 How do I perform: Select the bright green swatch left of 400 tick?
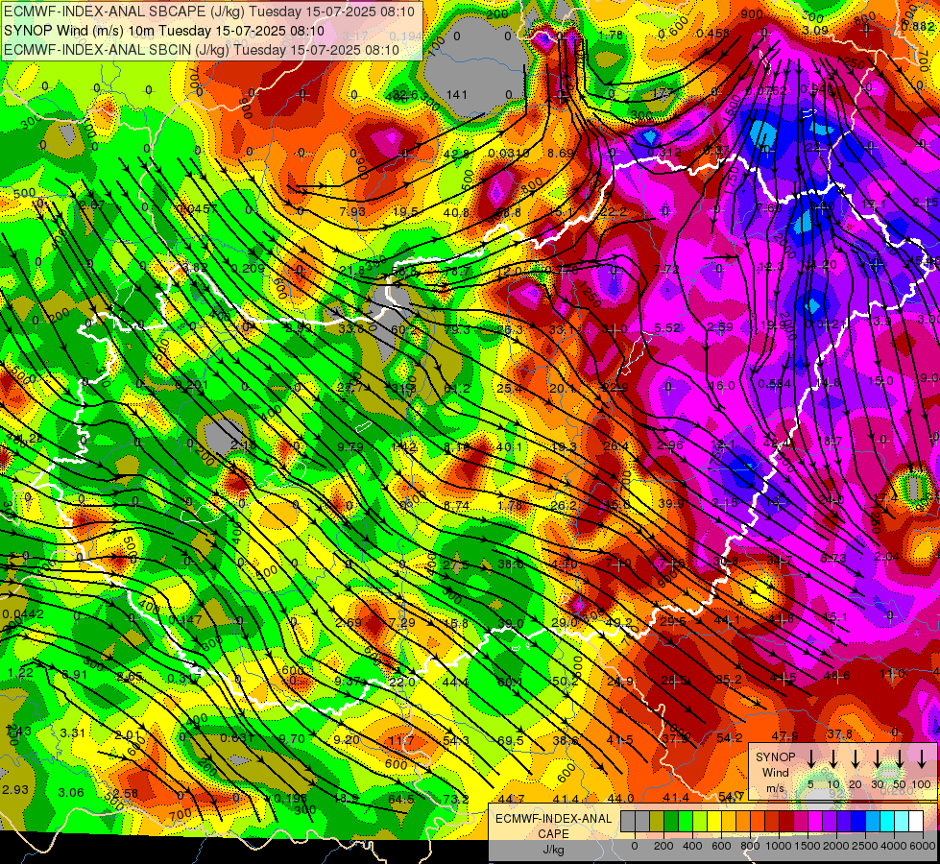point(686,821)
